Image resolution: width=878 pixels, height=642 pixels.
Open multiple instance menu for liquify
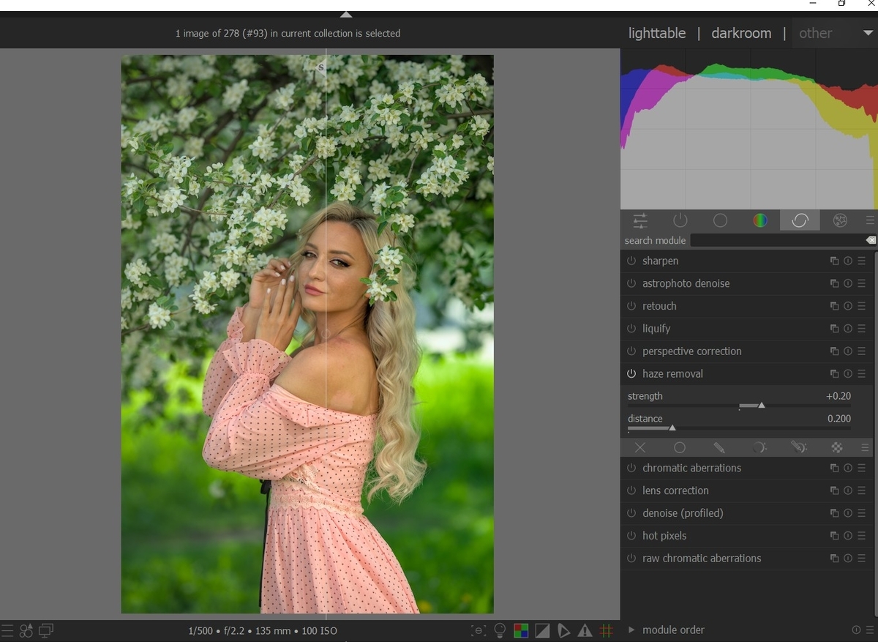click(834, 329)
